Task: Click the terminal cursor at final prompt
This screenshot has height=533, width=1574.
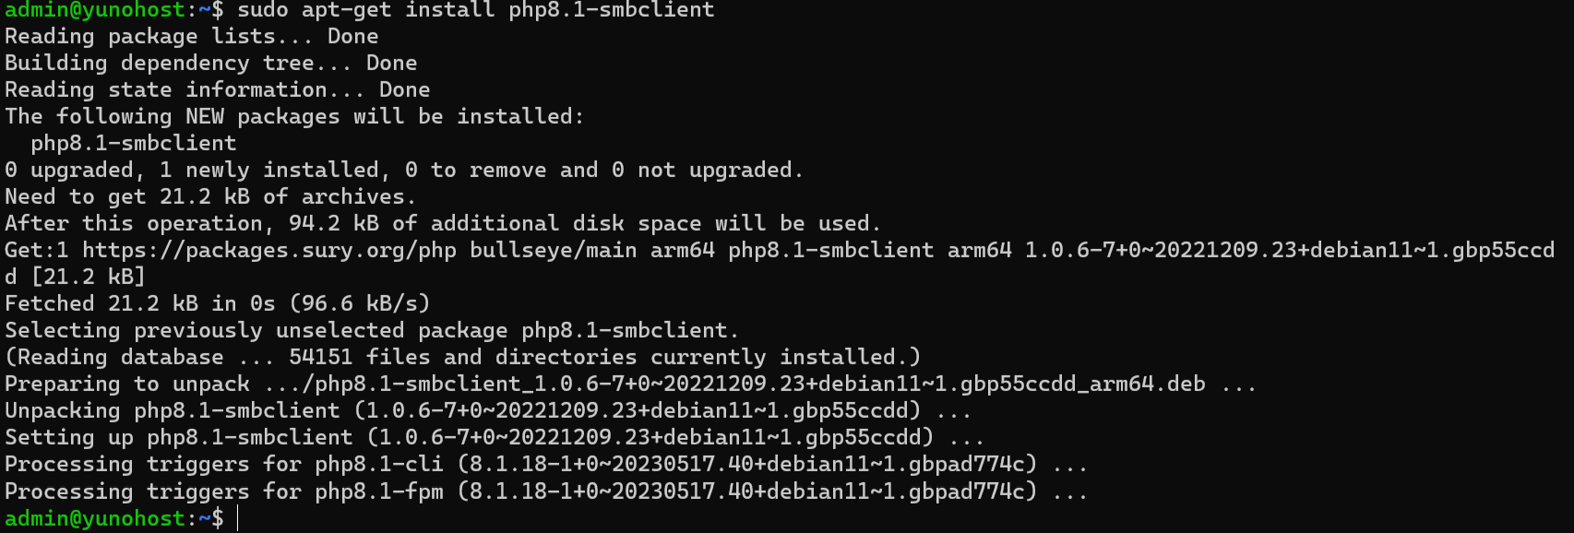Action: pos(238,518)
